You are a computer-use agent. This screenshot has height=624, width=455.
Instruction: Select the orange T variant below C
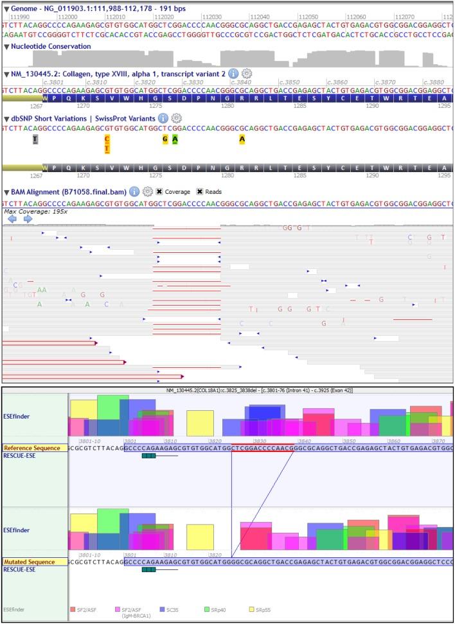[x=107, y=149]
